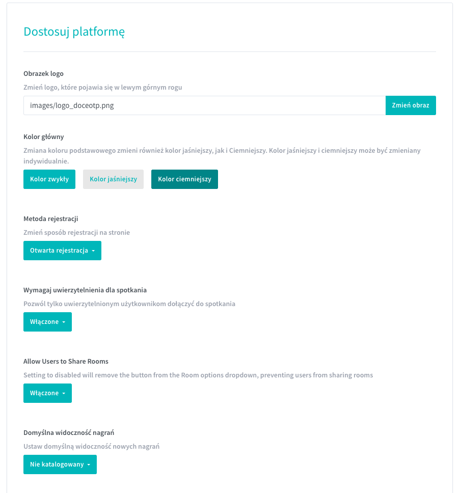Open Włączone dropdown under Allow Users to Share Rooms
The width and height of the screenshot is (460, 493).
[x=47, y=393]
